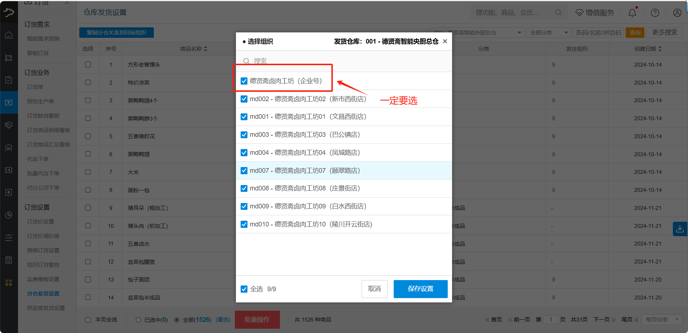
Task: Go to 下一页 in pagination
Action: pos(604,320)
